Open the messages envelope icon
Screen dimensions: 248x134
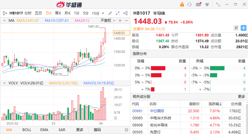tap(198, 4)
